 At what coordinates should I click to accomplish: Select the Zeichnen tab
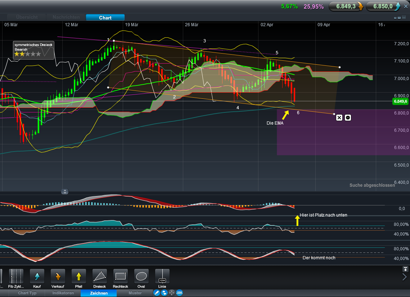pos(99,293)
